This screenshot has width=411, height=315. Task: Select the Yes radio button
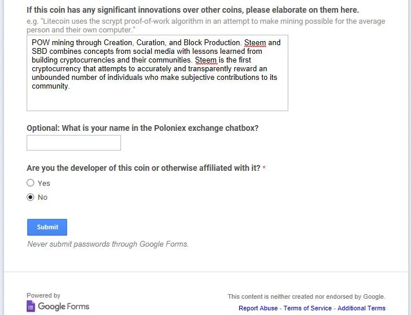(31, 183)
